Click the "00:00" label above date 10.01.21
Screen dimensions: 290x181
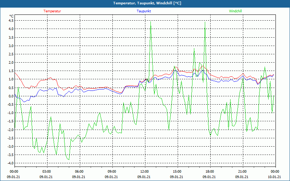click(x=275, y=172)
